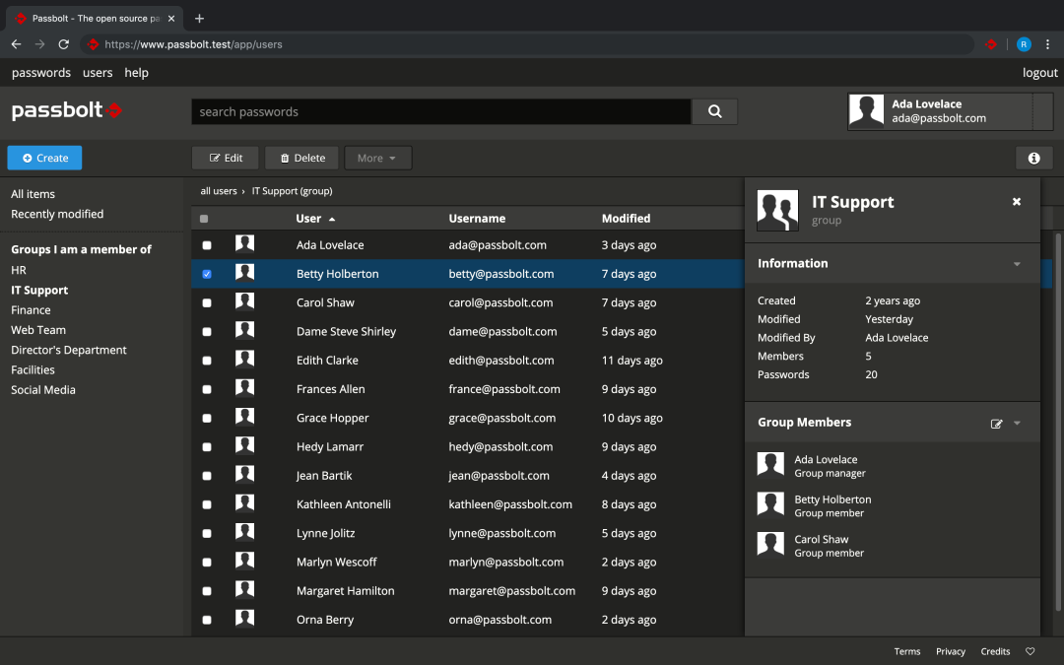Click Orna Berry's avatar in the list

[245, 618]
